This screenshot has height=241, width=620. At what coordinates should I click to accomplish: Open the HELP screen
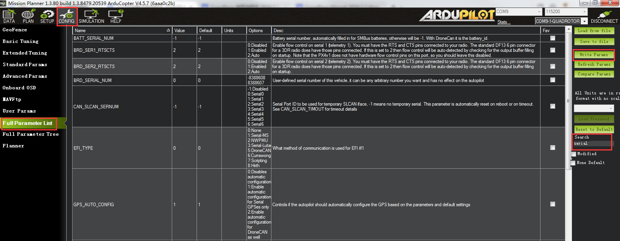pos(116,16)
